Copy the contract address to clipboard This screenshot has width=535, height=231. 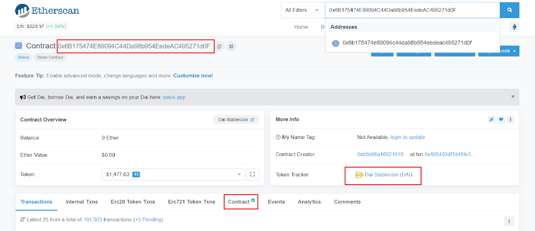219,47
